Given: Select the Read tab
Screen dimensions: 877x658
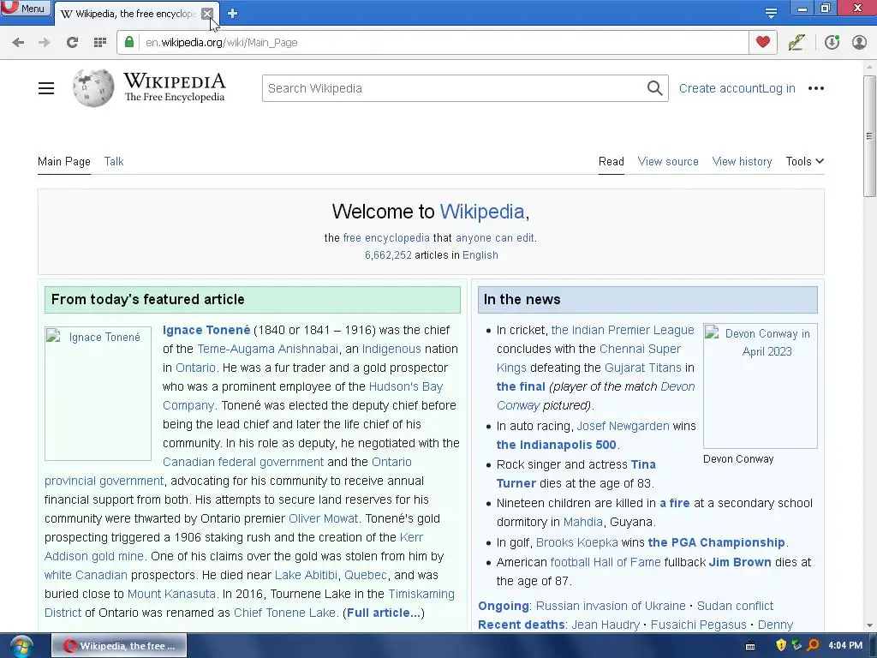Looking at the screenshot, I should [612, 162].
